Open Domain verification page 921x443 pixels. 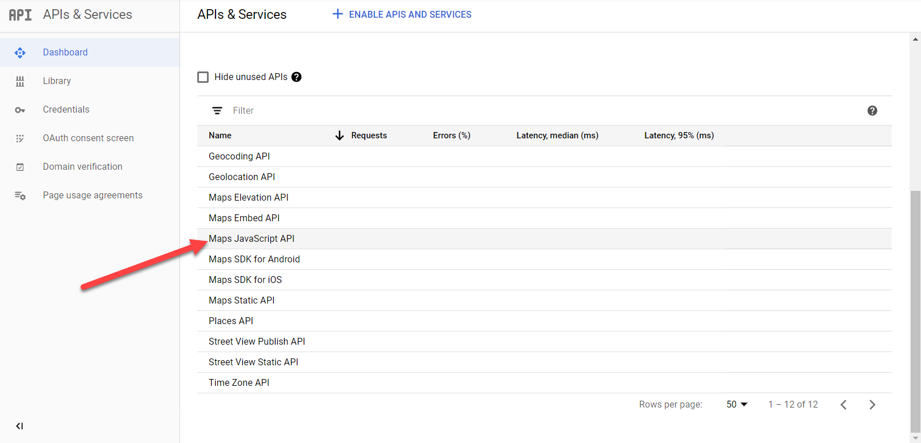[x=90, y=167]
